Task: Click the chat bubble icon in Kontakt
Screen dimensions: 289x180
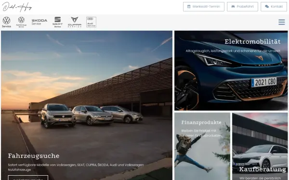Action: 267,7
